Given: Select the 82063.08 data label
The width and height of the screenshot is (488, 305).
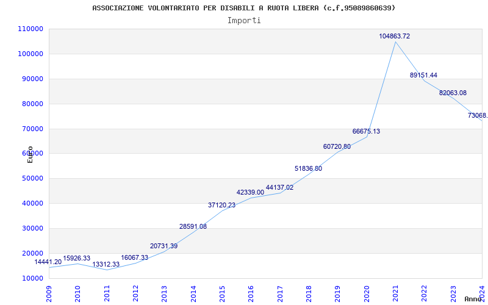Looking at the screenshot, I should coord(453,93).
